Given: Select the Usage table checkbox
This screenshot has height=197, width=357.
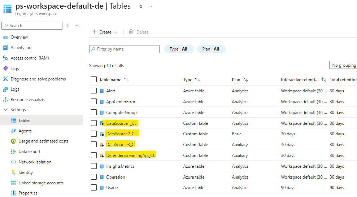Looking at the screenshot, I should click(94, 188).
